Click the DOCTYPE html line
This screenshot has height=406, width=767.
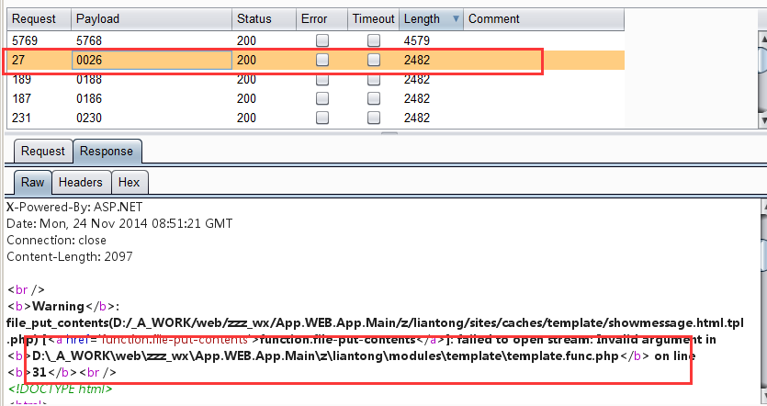60,389
